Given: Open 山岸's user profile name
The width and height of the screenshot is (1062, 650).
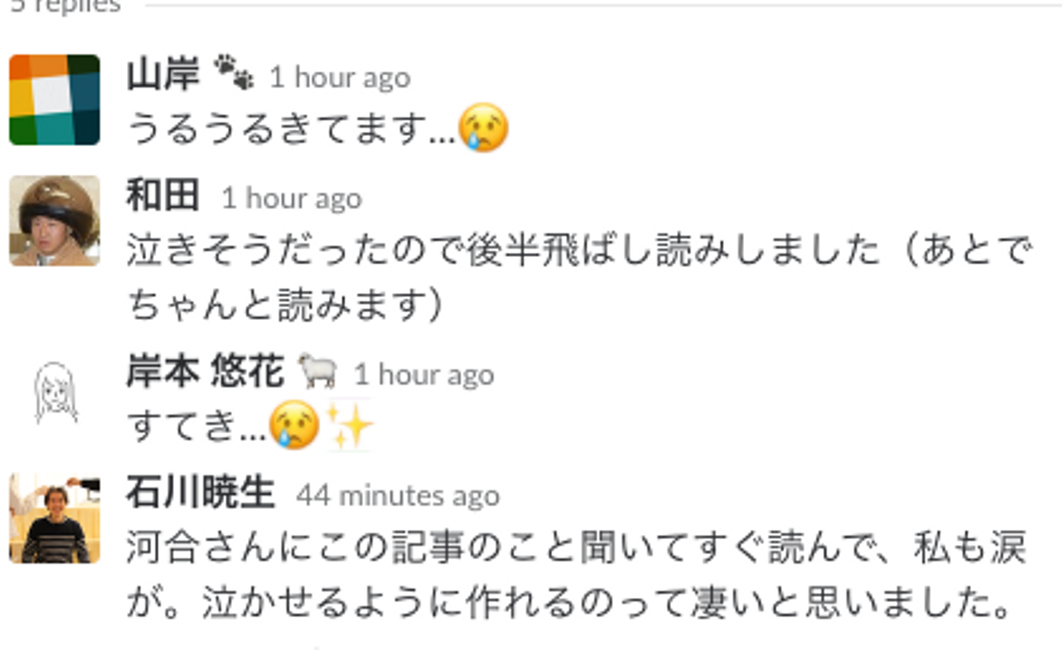Looking at the screenshot, I should (x=163, y=75).
